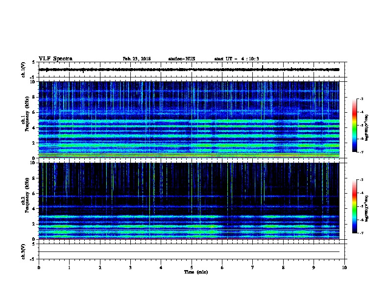Viewport: 388px width, 300px height.
Task: Click the "-3" label on ch.1 colorbar
Action: [x=361, y=99]
